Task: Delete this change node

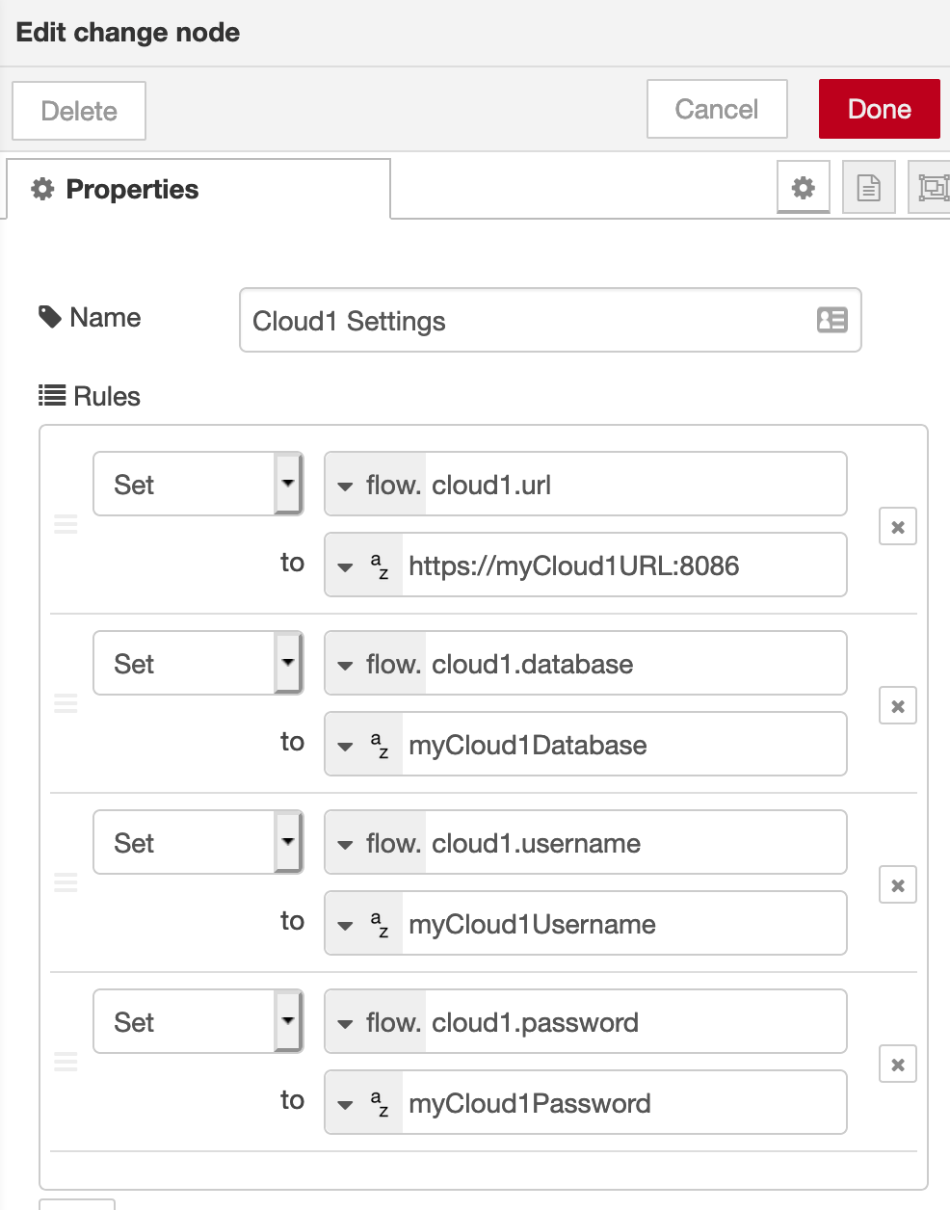Action: 79,111
